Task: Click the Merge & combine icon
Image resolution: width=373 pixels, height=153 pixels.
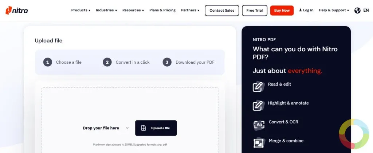Action: click(x=259, y=143)
